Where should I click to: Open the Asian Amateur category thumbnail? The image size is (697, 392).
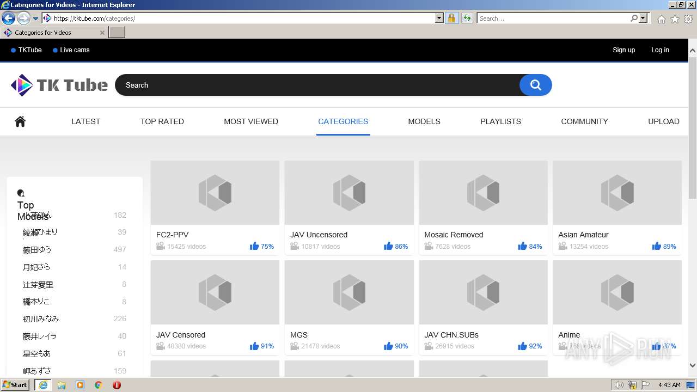click(617, 193)
